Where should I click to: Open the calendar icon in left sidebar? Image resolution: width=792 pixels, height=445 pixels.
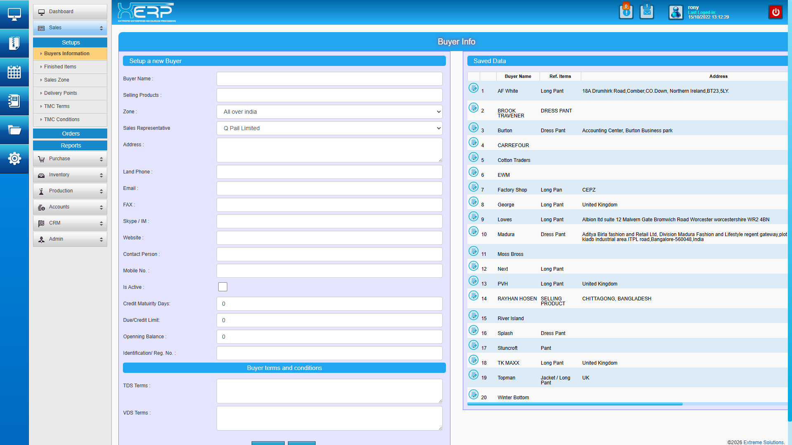point(14,72)
